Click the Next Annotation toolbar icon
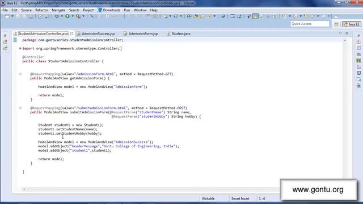The width and height of the screenshot is (363, 204). tap(284, 16)
